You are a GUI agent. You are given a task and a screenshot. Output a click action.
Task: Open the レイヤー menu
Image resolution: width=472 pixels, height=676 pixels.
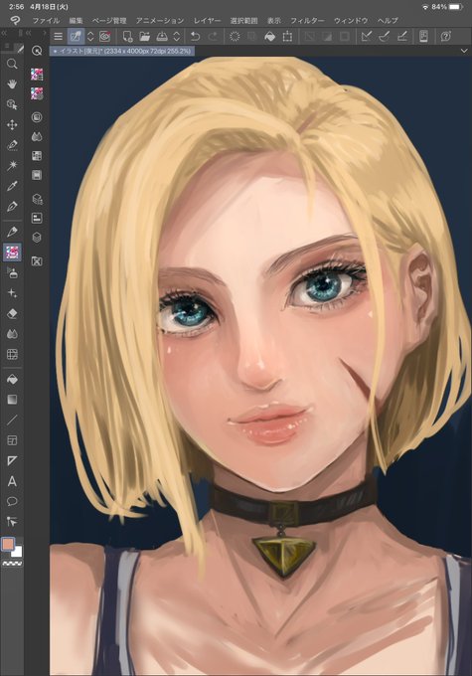pyautogui.click(x=207, y=20)
